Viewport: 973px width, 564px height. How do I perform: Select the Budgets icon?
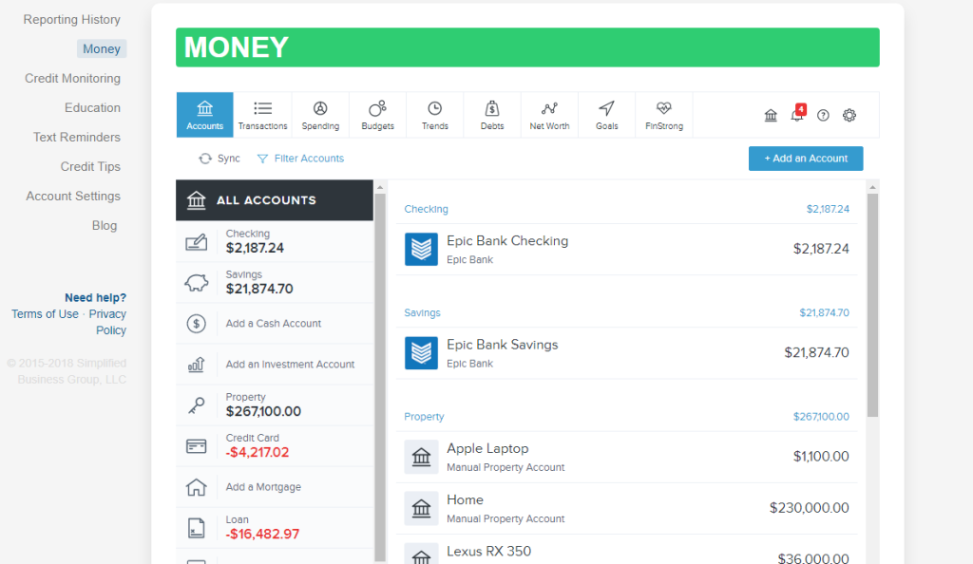(x=377, y=114)
